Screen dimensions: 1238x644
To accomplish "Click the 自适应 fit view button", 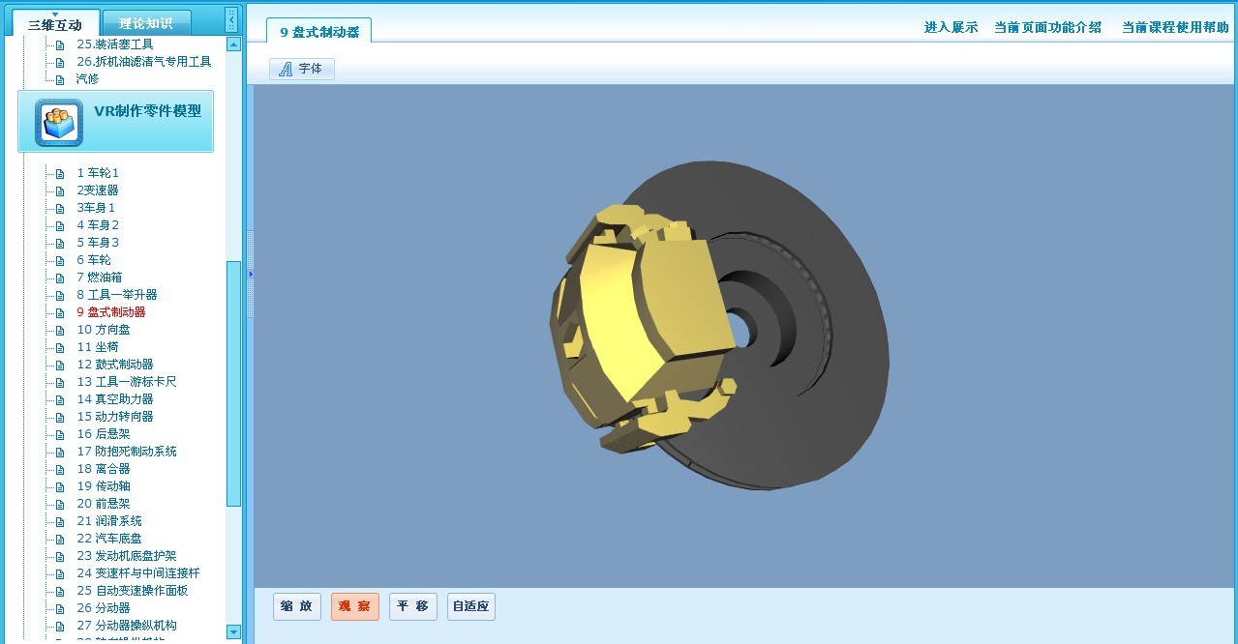I will (x=471, y=607).
